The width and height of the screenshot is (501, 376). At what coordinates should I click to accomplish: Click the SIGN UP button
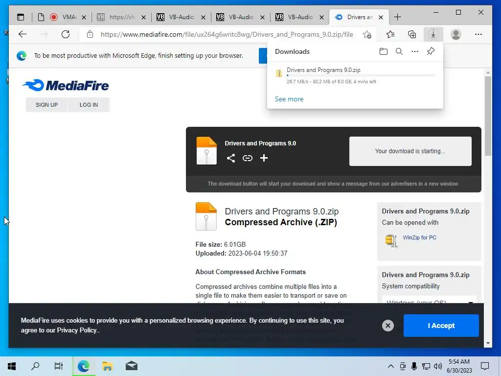point(46,105)
